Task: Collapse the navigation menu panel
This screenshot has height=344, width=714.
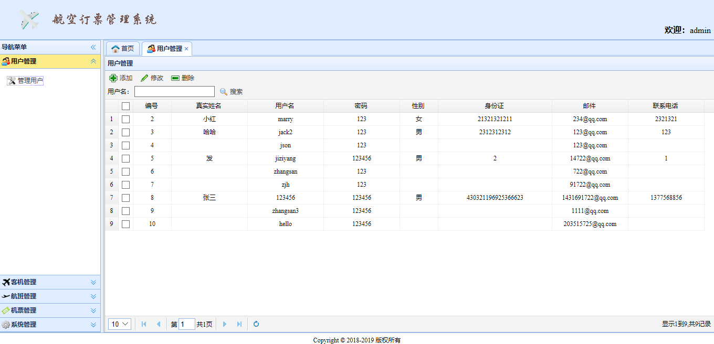Action: coord(93,47)
